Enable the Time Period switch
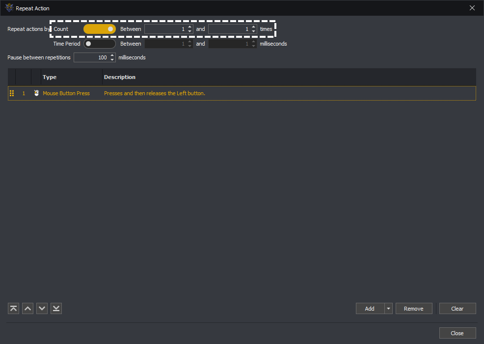 [x=99, y=44]
